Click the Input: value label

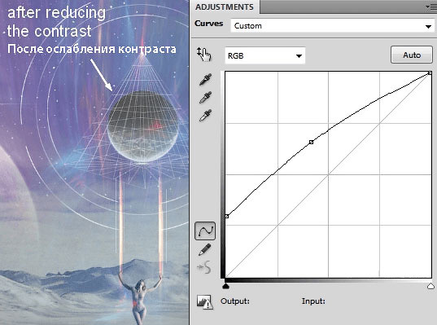[313, 301]
